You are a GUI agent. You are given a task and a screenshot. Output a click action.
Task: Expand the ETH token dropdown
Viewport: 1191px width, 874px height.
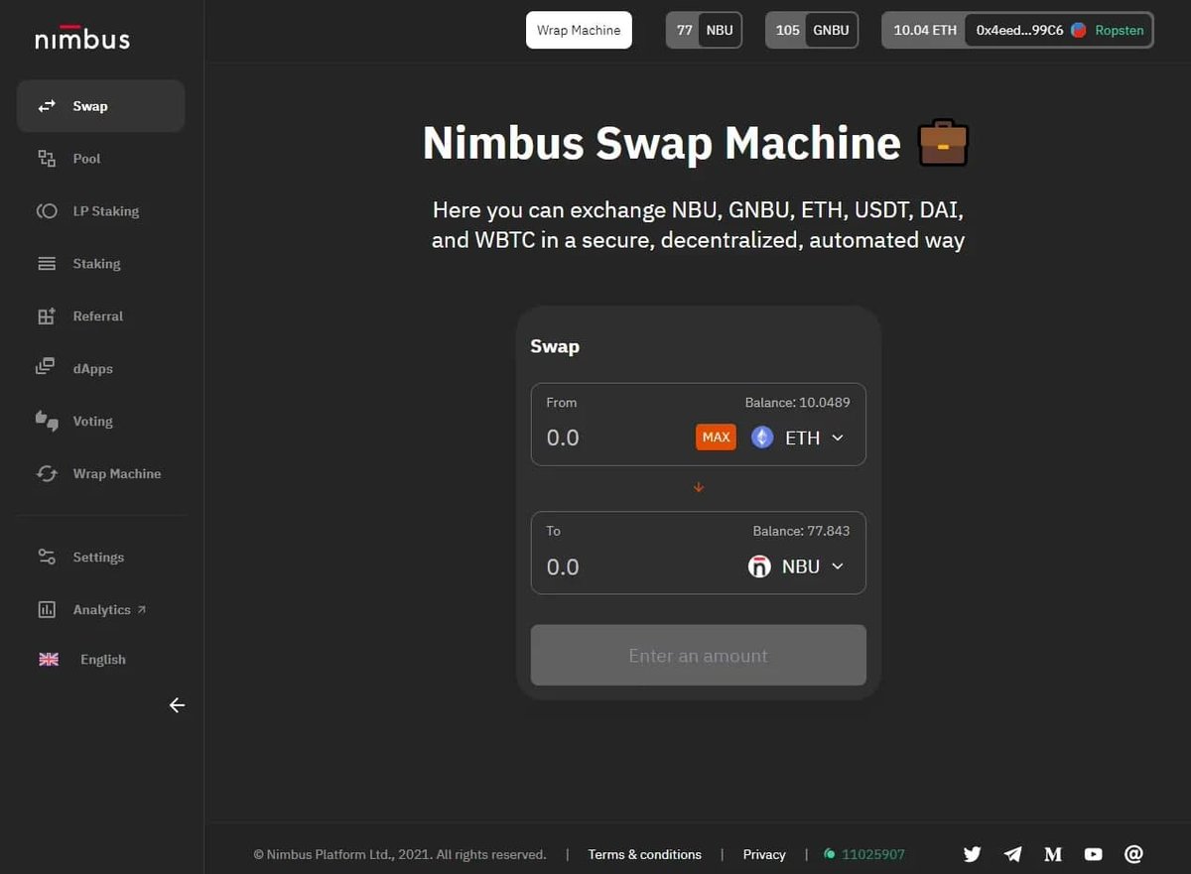click(798, 437)
